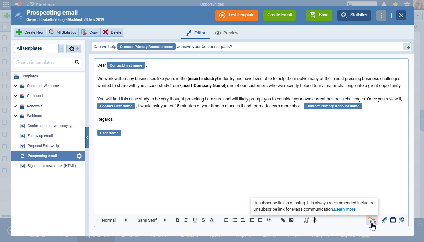This screenshot has width=424, height=242.
Task: Insert blockquote formatting
Action: coord(269,220)
